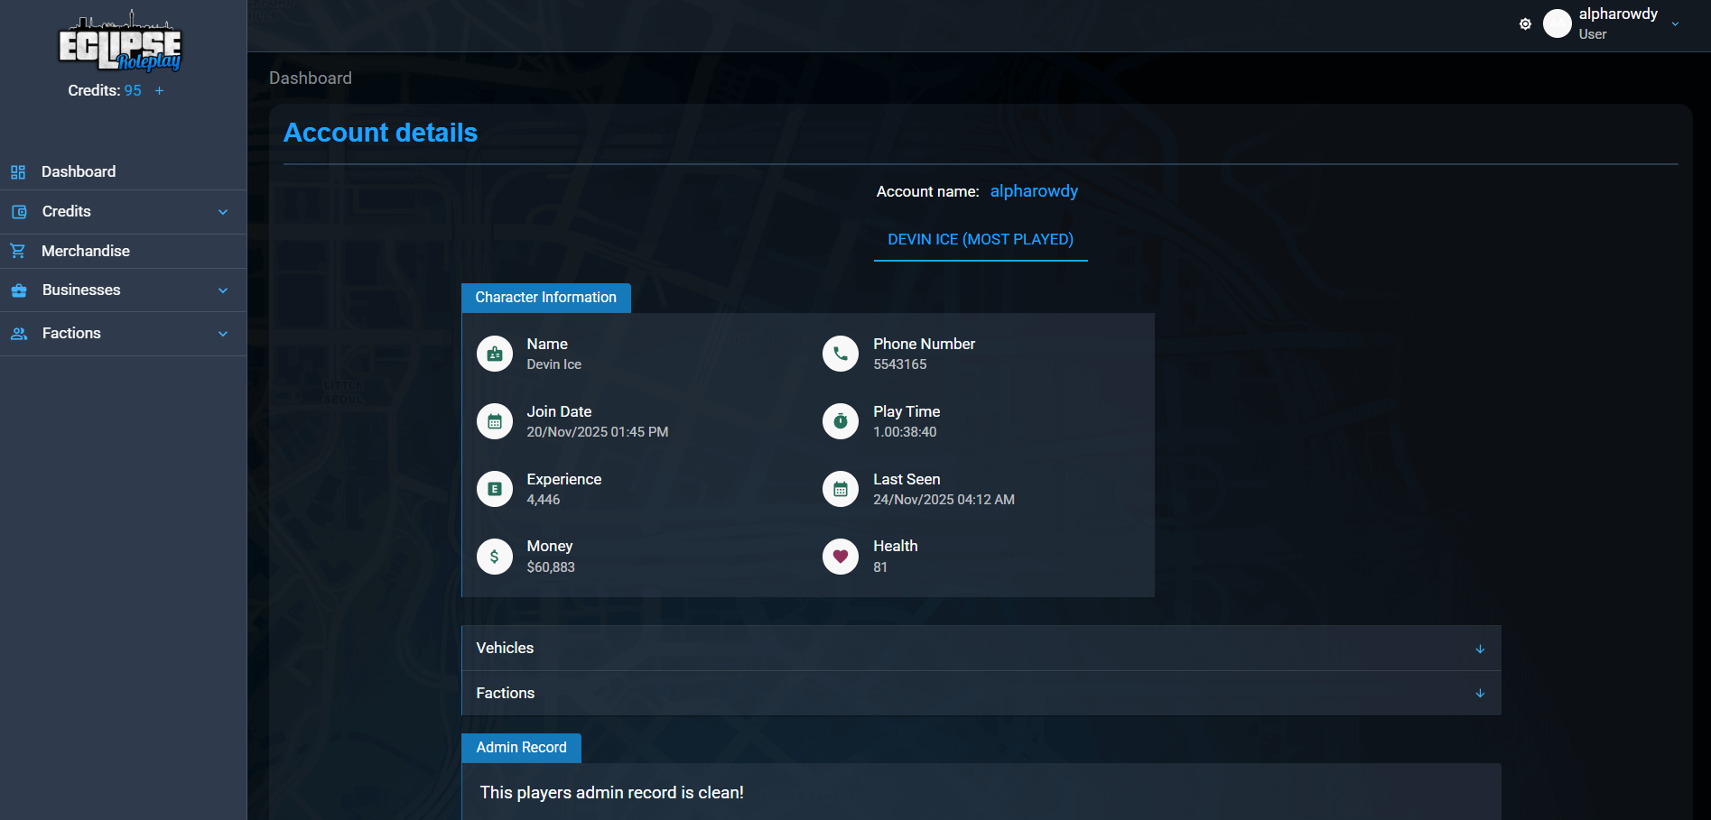
Task: Click the Eclipse Roleplay logo
Action: click(120, 42)
